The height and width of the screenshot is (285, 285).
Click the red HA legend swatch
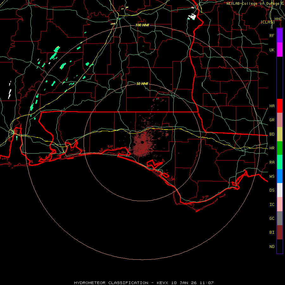click(x=280, y=106)
